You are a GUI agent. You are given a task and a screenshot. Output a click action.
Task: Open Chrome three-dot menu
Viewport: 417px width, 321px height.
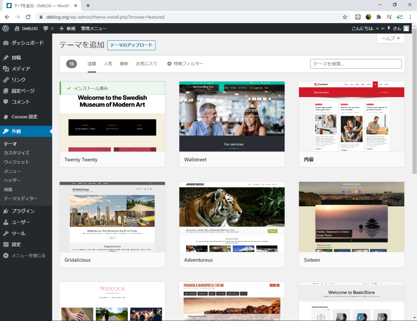410,17
